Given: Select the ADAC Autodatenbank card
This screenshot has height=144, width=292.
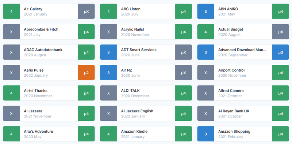Looking at the screenshot, I should click(49, 52).
